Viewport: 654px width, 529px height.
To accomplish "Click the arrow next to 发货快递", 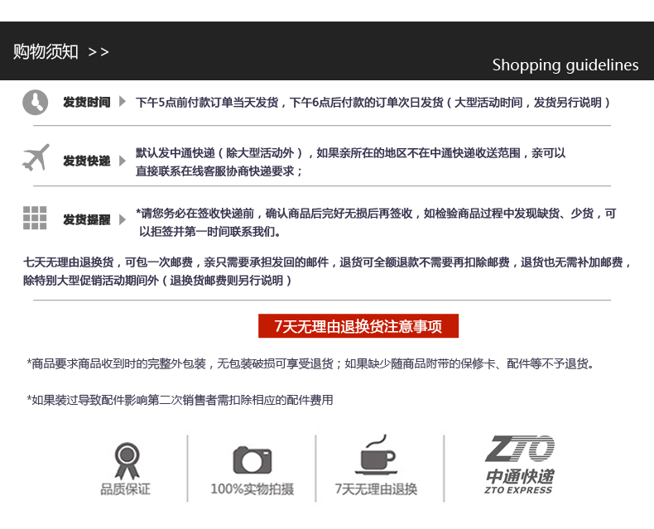I will click(123, 161).
